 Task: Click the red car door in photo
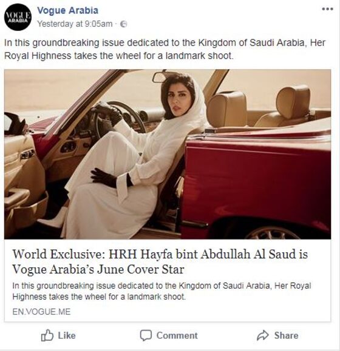point(257,179)
